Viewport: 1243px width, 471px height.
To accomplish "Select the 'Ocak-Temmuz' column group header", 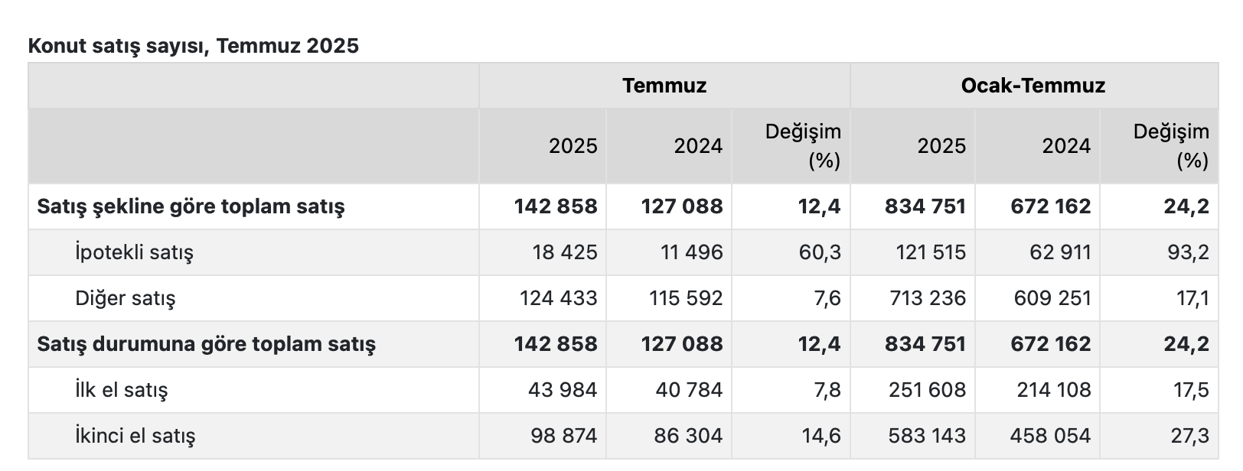I will [x=1033, y=85].
